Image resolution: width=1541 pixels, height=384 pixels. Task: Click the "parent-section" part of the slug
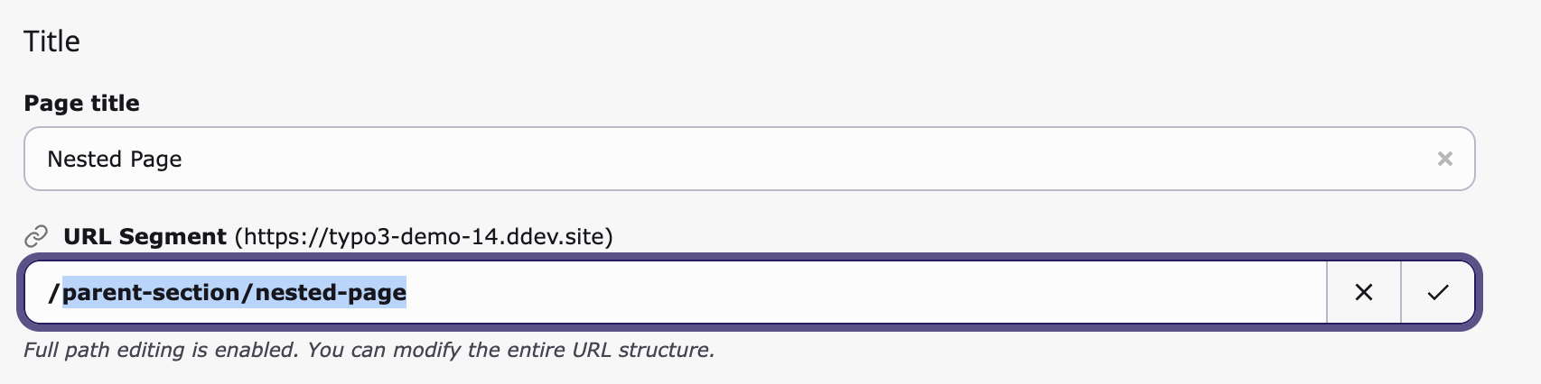click(x=151, y=292)
